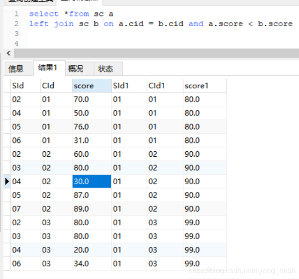Click the 'from' keyword on line 1
The image size is (299, 279).
click(79, 14)
